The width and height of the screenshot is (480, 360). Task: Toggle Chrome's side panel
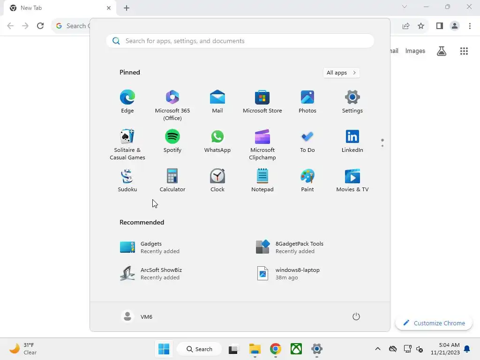[440, 26]
